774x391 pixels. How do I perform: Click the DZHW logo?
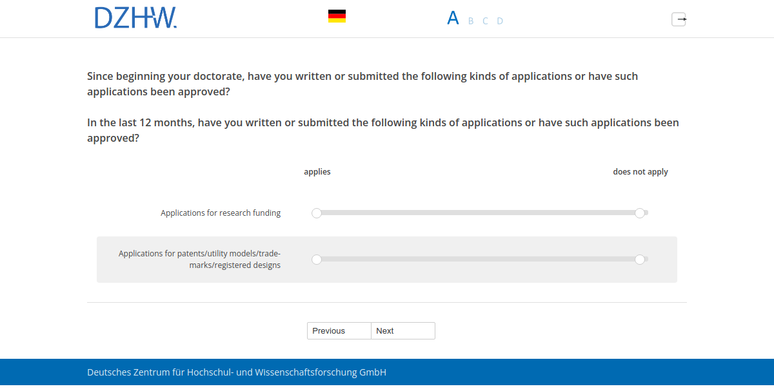click(135, 17)
